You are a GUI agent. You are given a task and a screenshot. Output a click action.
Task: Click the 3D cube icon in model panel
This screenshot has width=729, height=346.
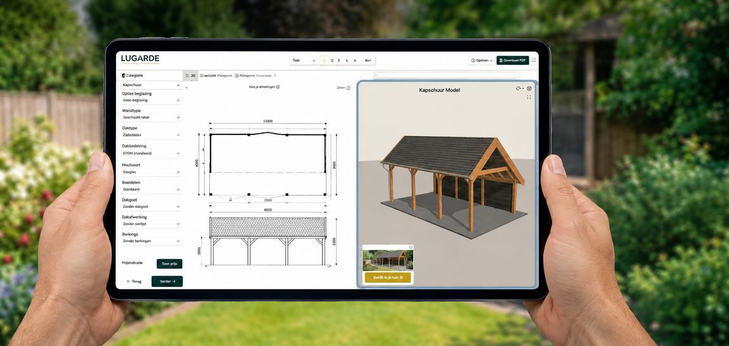(x=529, y=88)
